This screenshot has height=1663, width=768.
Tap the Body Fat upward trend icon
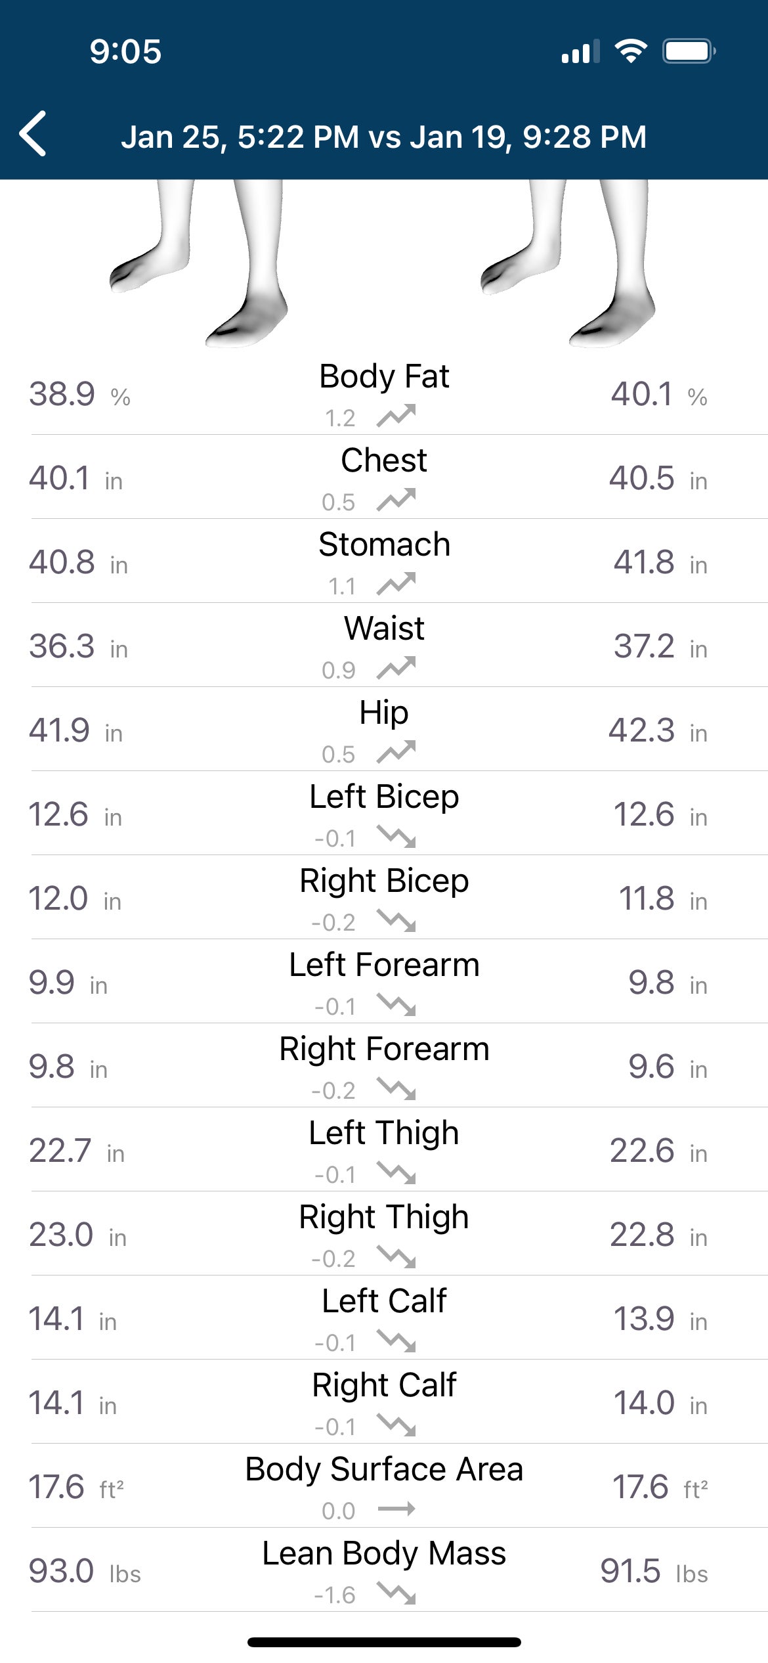point(396,416)
